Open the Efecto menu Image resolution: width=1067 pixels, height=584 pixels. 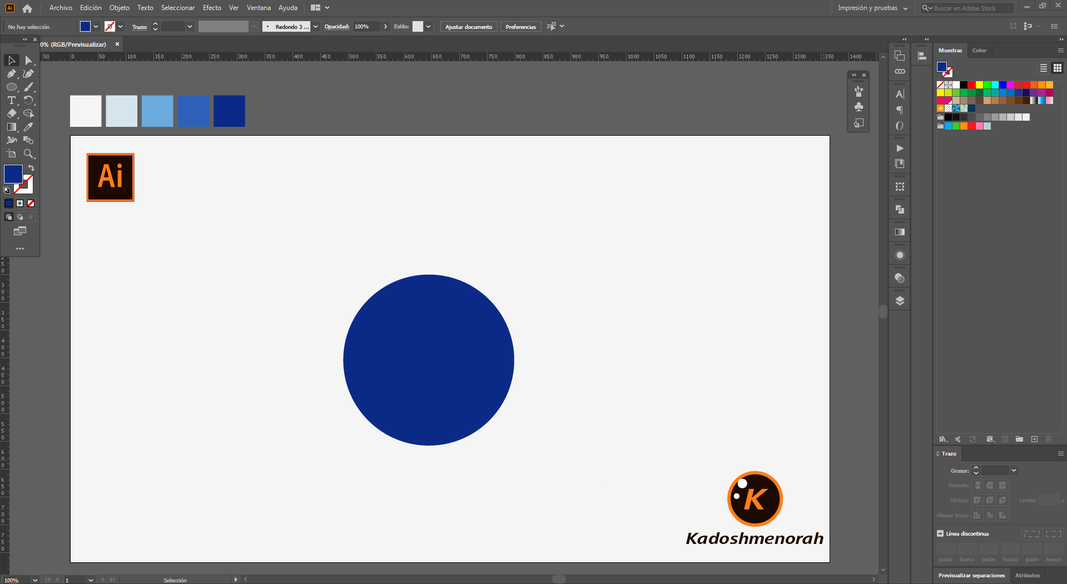tap(212, 8)
